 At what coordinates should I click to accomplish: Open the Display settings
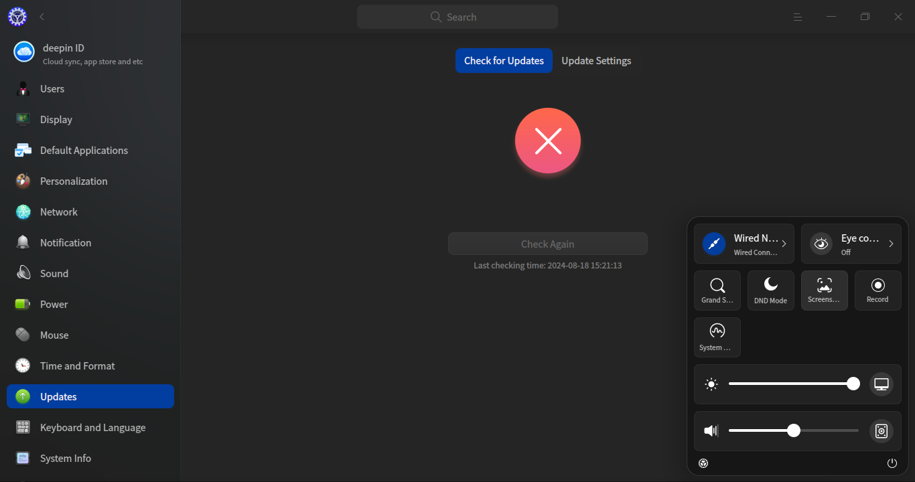(90, 120)
